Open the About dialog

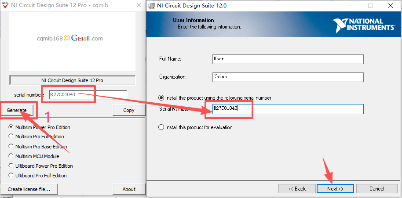click(x=129, y=189)
